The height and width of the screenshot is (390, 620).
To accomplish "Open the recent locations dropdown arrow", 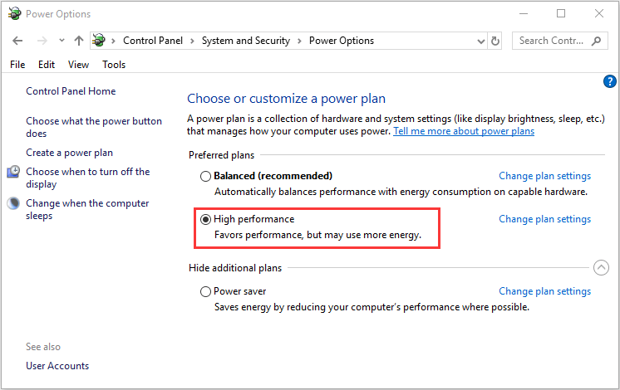I will tap(62, 41).
